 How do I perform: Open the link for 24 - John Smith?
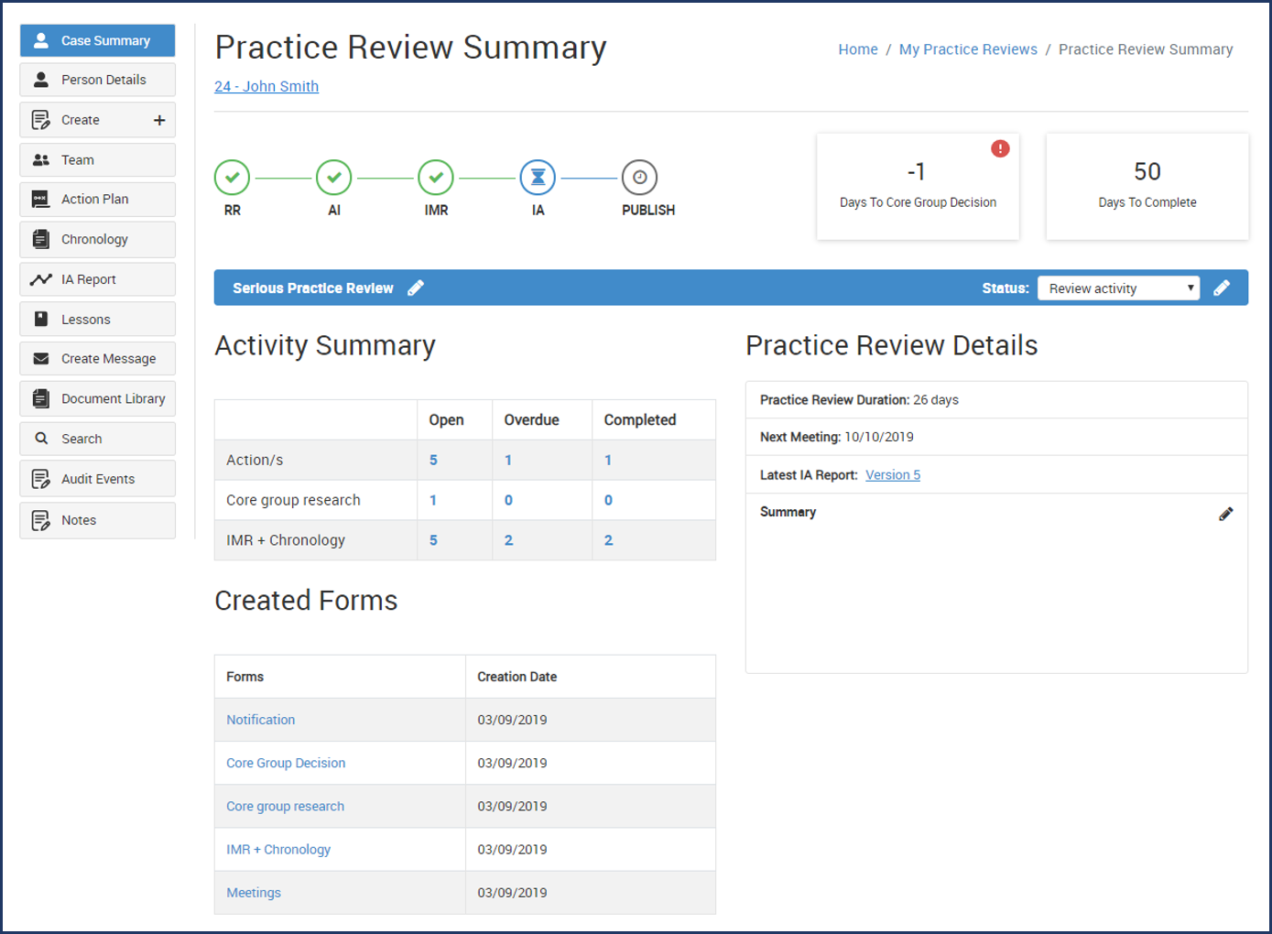pyautogui.click(x=266, y=86)
